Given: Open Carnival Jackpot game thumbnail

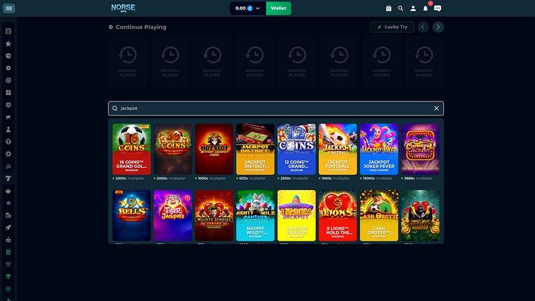Looking at the screenshot, I should [x=420, y=149].
